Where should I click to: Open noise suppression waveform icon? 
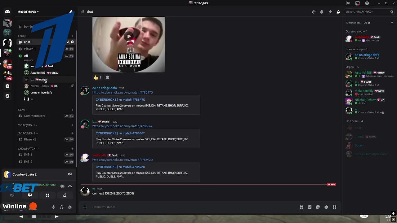tap(62, 186)
